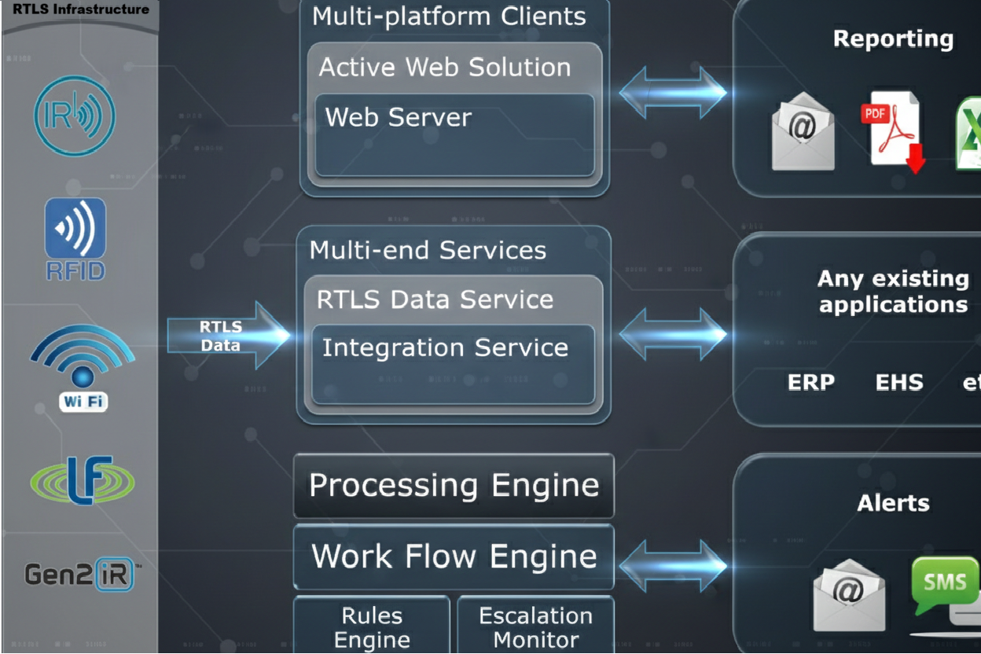Click the Gen2iR logo
The image size is (981, 654).
click(81, 575)
